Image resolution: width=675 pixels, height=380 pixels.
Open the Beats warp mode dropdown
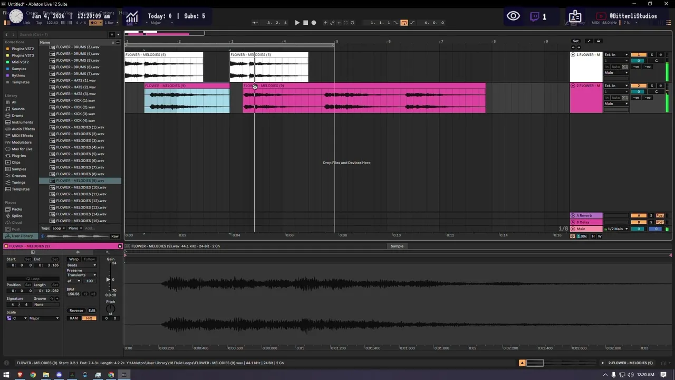(x=82, y=265)
